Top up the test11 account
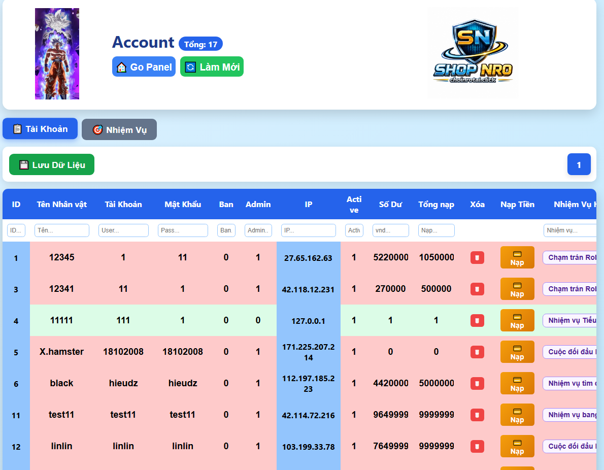Screen dimensions: 604x470 (x=517, y=415)
